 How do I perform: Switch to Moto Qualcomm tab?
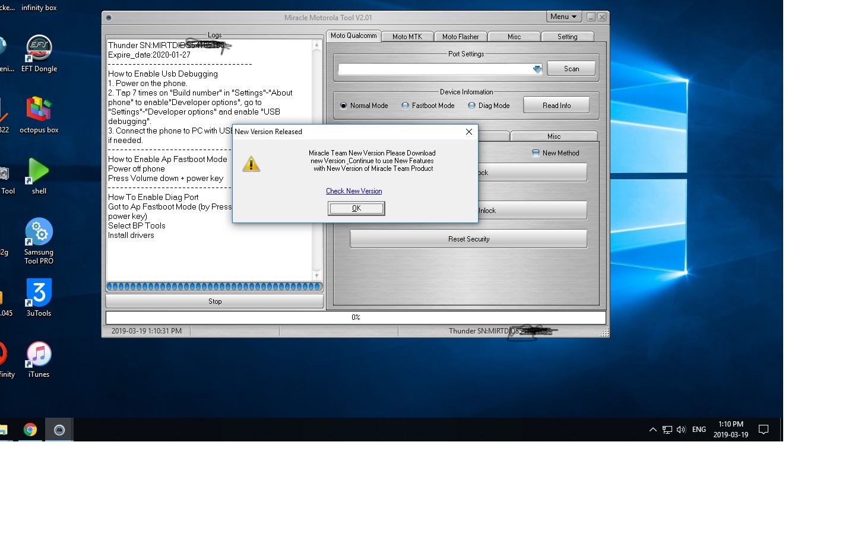point(353,36)
